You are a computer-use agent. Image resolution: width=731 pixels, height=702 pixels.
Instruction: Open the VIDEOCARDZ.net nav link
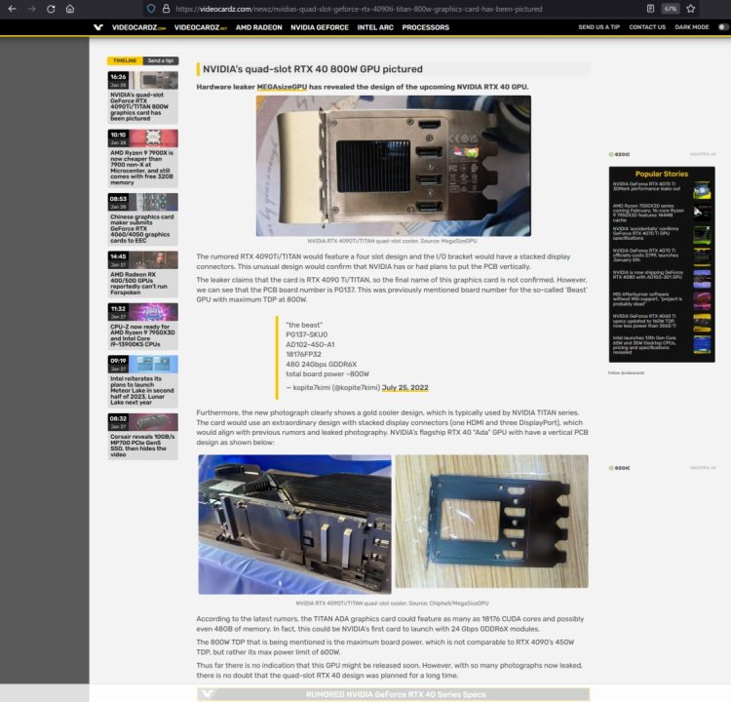pos(201,27)
